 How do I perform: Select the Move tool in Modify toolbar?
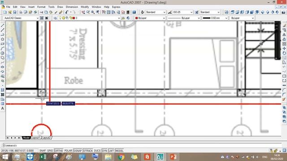[x=284, y=48]
